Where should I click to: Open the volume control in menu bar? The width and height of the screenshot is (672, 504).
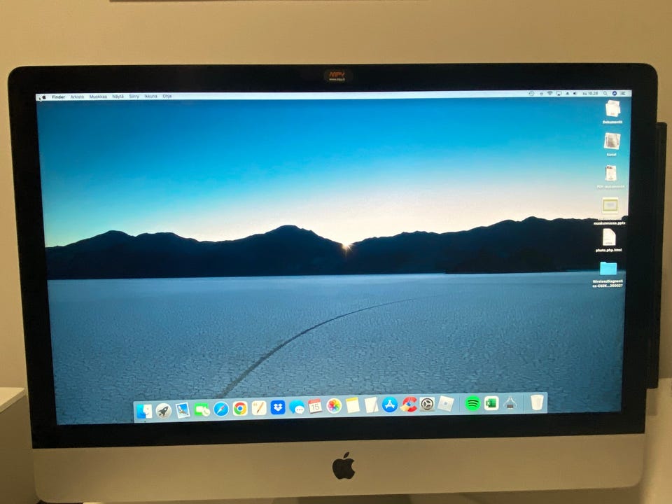click(575, 93)
